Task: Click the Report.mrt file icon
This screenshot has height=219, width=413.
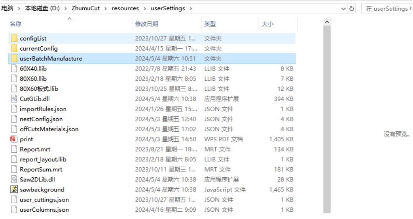Action: pyautogui.click(x=14, y=149)
